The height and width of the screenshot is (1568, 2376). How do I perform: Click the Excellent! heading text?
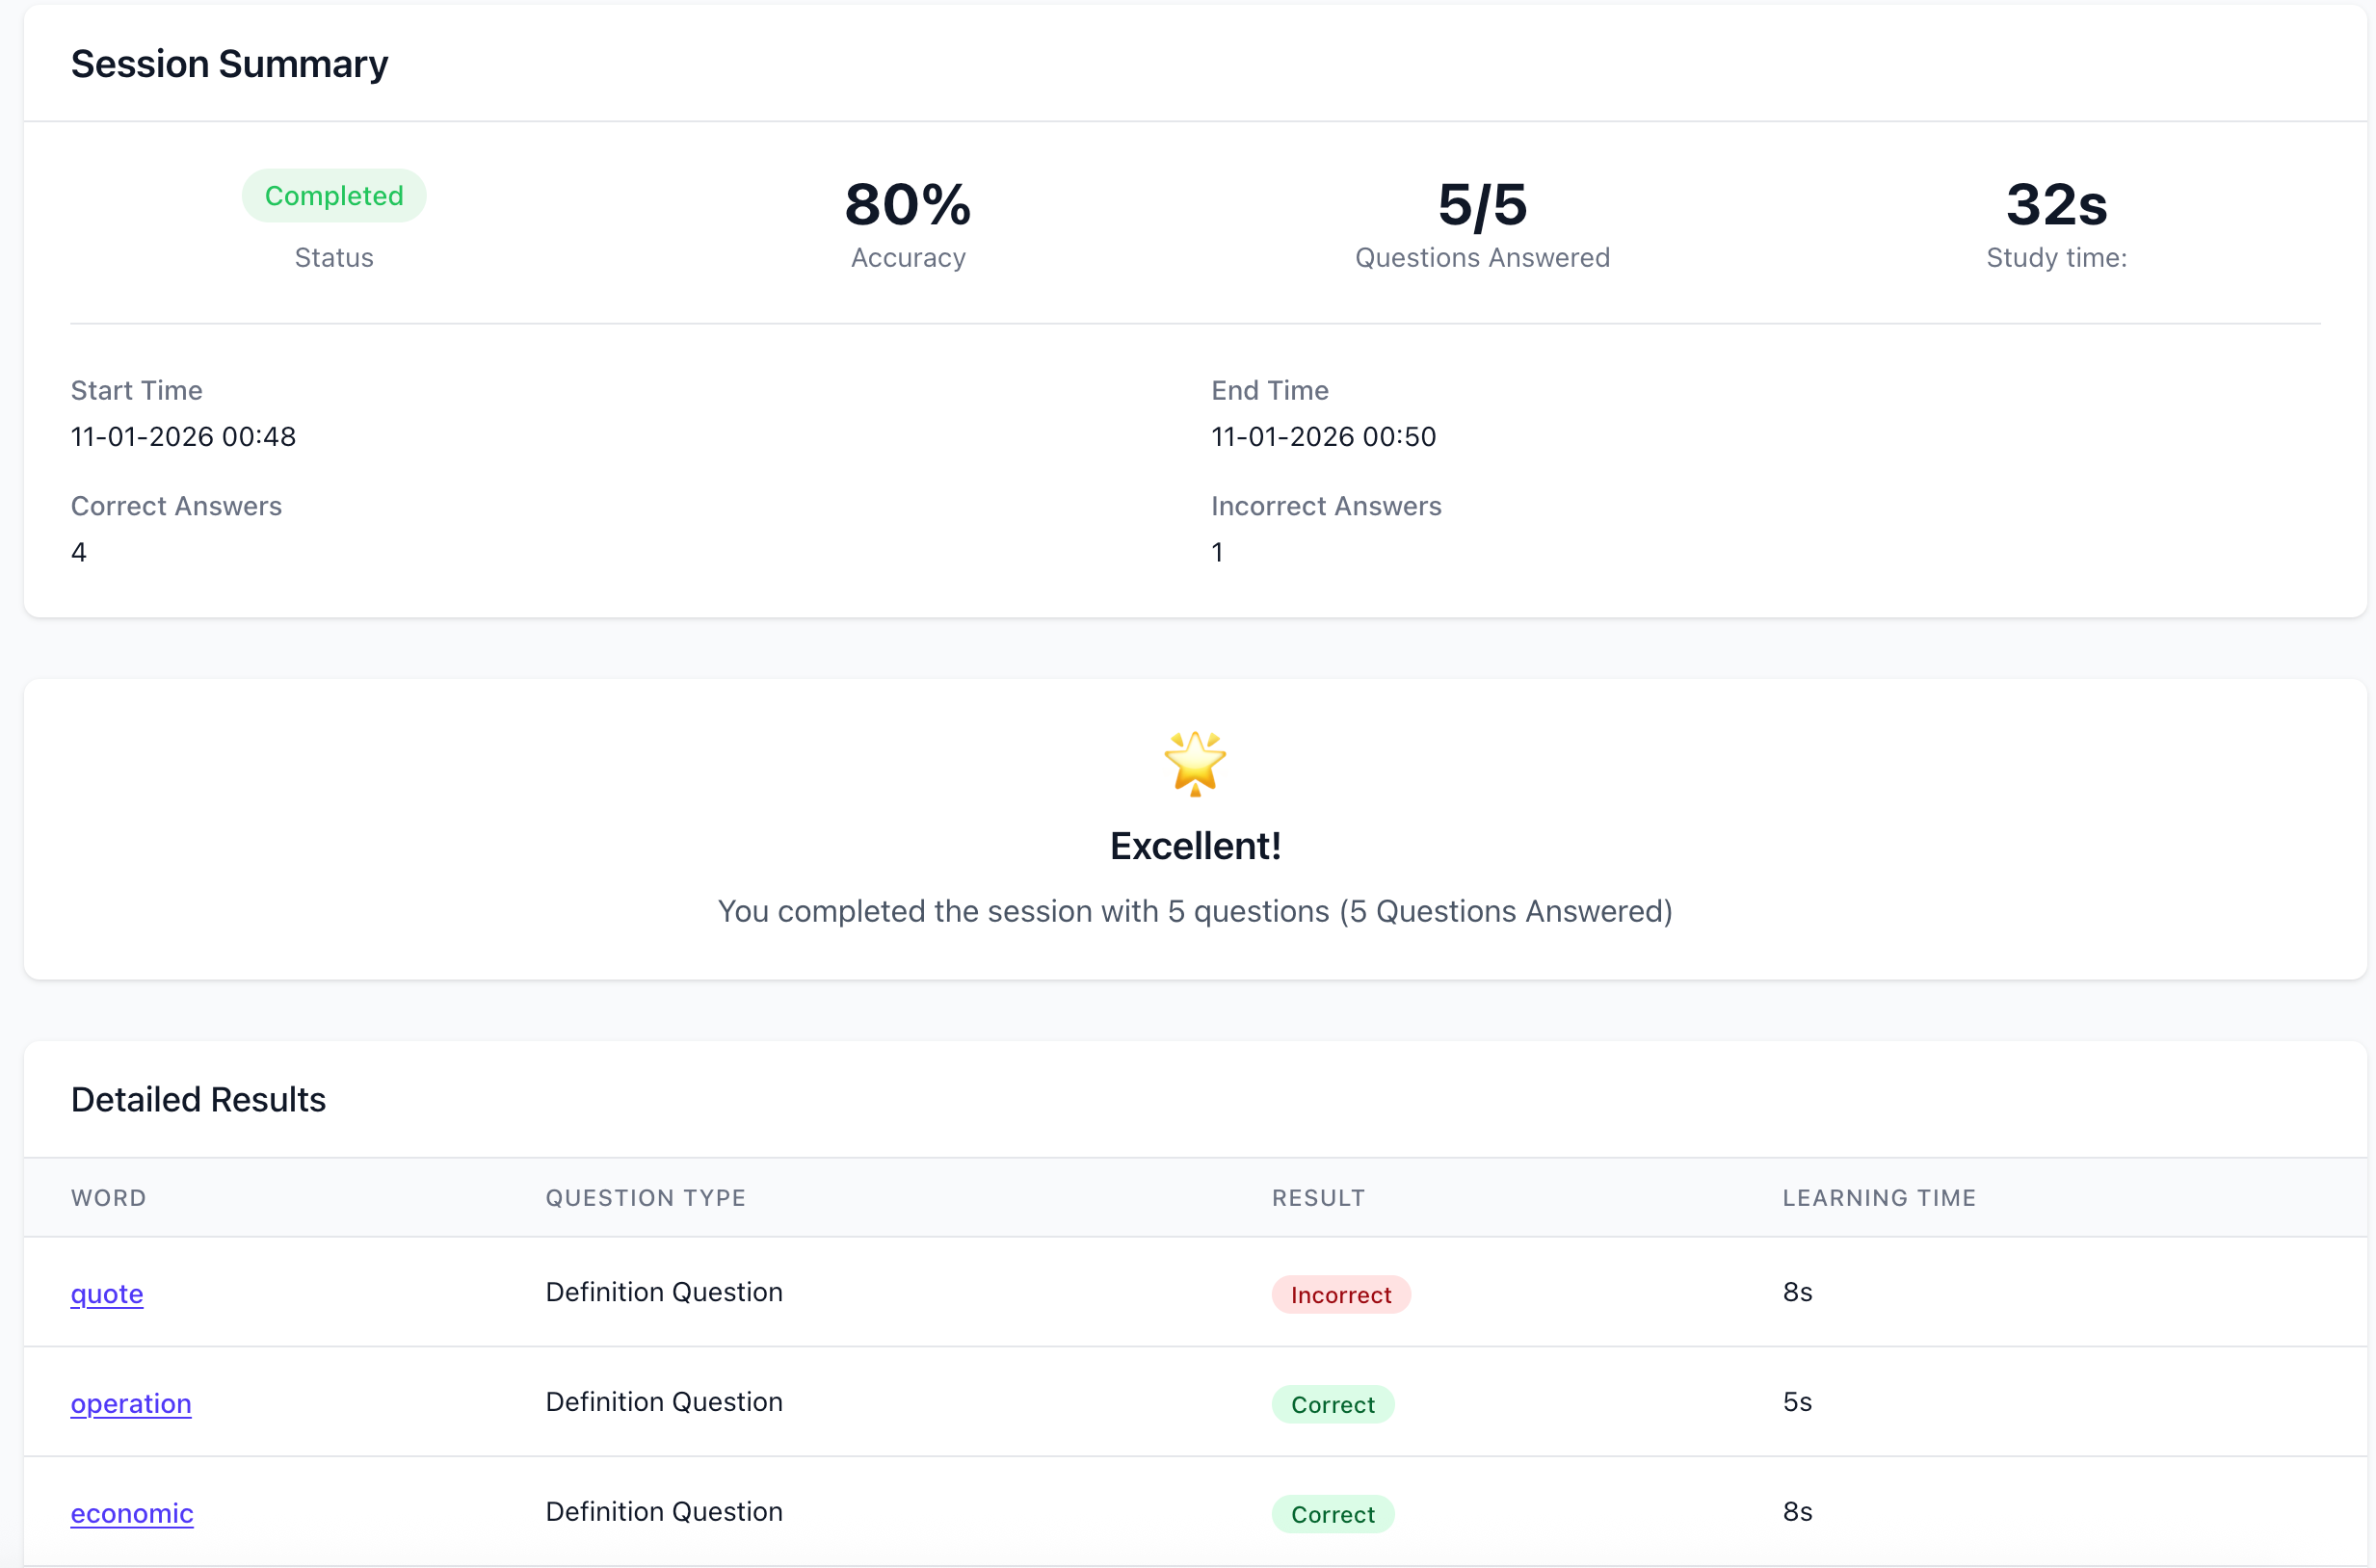pos(1195,847)
